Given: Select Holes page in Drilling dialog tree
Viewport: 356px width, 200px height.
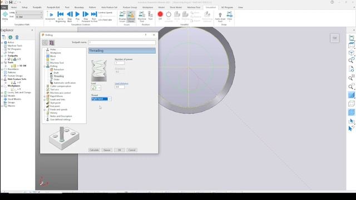Looking at the screenshot, I should [53, 49].
